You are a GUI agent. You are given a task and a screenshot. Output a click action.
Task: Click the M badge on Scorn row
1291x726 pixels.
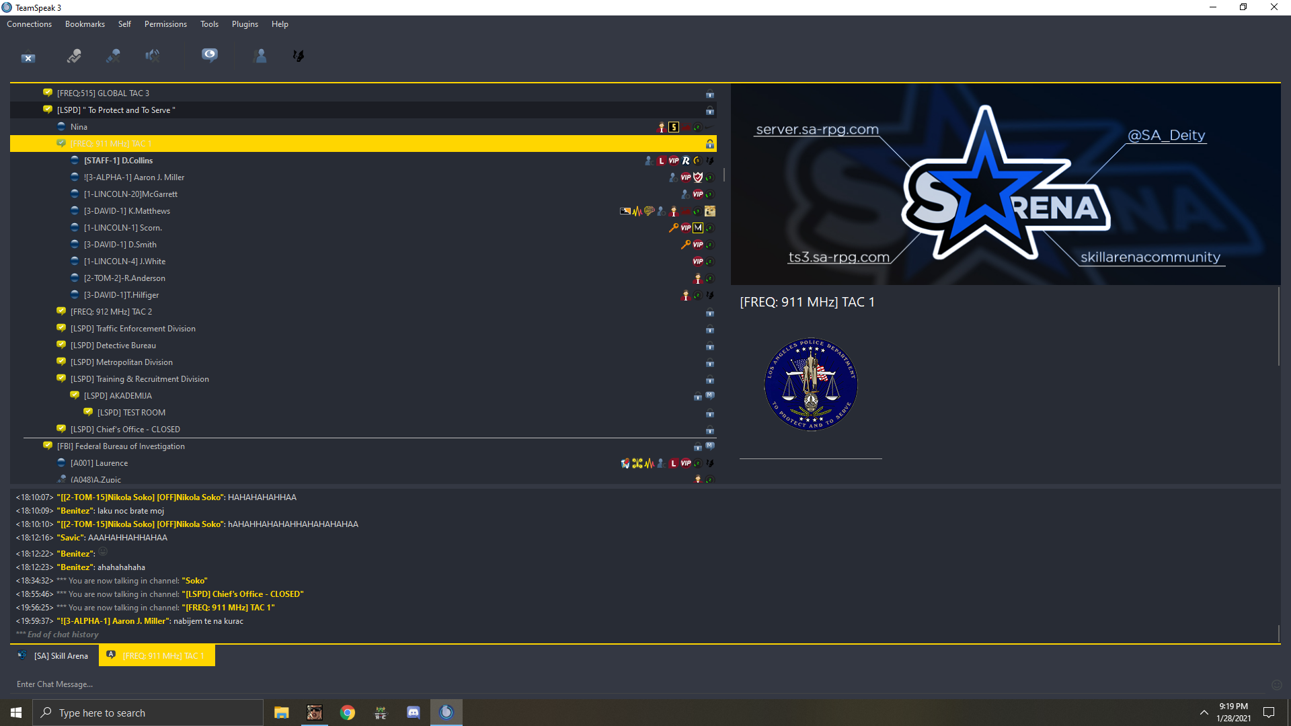tap(698, 228)
